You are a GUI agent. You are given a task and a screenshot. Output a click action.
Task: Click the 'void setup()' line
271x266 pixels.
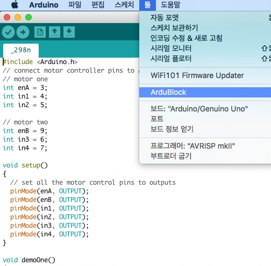point(25,165)
